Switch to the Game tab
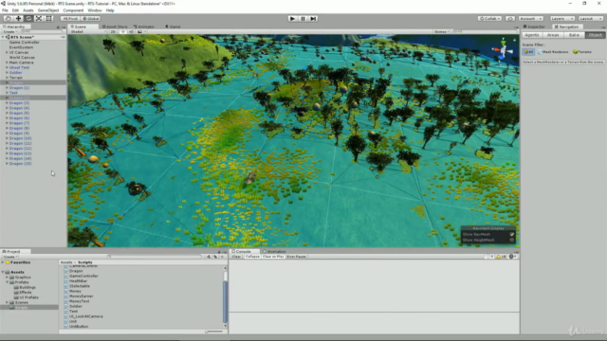 click(x=173, y=27)
